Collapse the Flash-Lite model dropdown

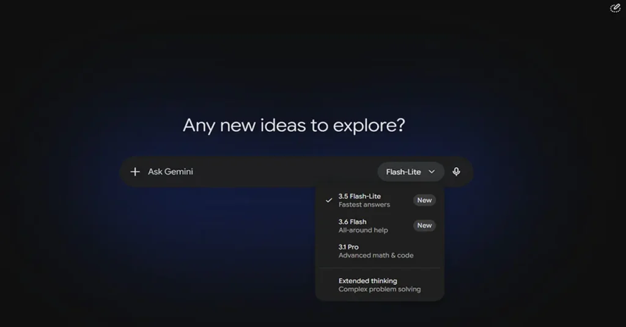click(411, 171)
